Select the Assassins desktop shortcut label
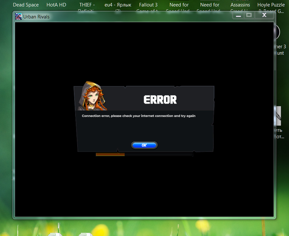 coord(240,7)
